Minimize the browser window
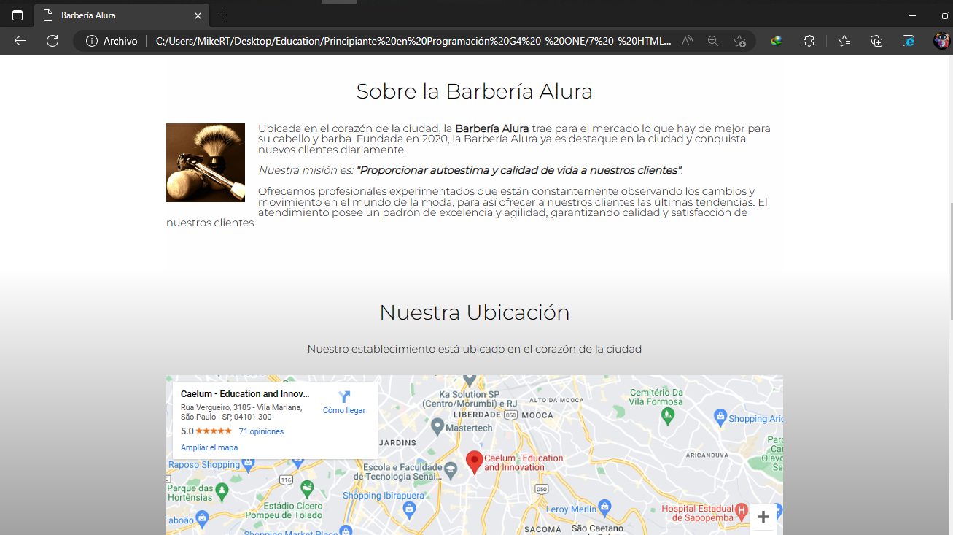The width and height of the screenshot is (953, 535). coord(912,15)
